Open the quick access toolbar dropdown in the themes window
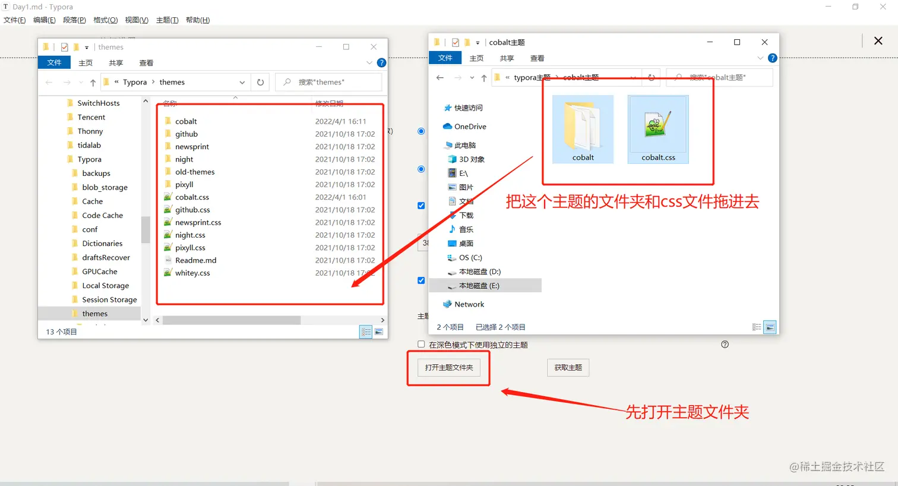The height and width of the screenshot is (486, 898). coord(87,47)
